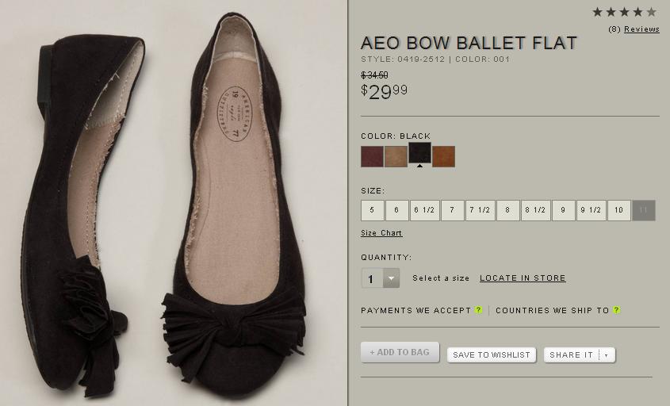The height and width of the screenshot is (406, 670).
Task: Click the green help icon beside Payments We Accept
Action: (479, 310)
